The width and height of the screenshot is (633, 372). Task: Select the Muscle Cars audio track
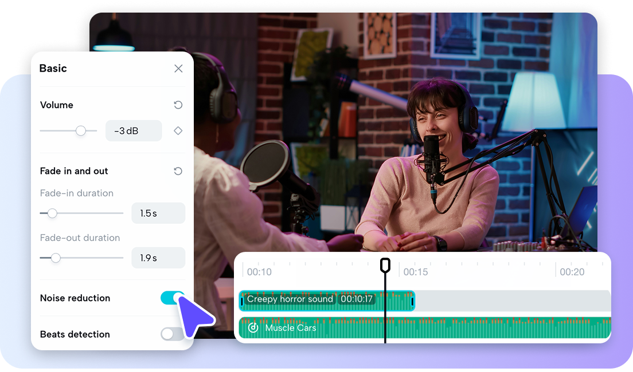[425, 328]
